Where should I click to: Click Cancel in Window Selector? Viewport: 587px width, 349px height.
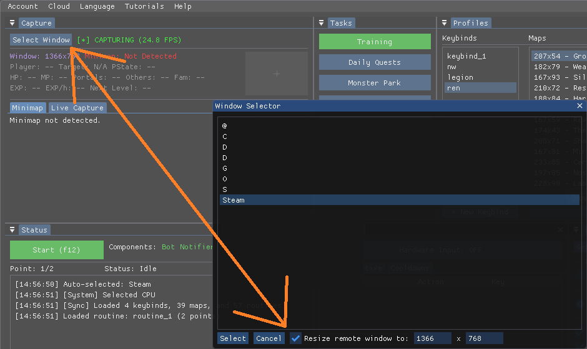tap(269, 338)
